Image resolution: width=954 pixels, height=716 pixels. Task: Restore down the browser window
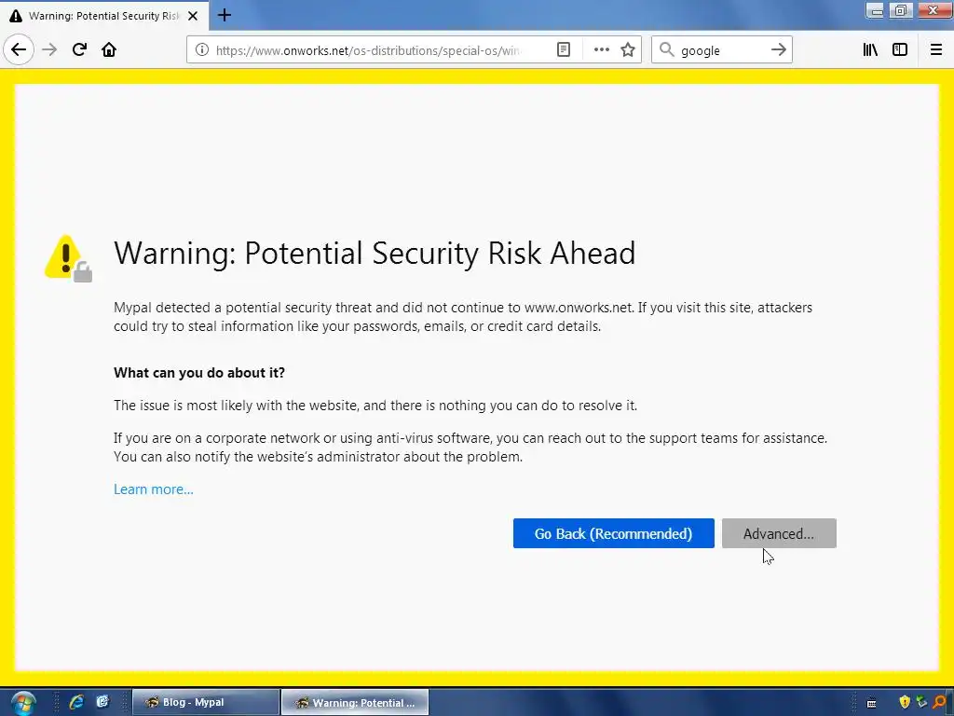point(901,11)
